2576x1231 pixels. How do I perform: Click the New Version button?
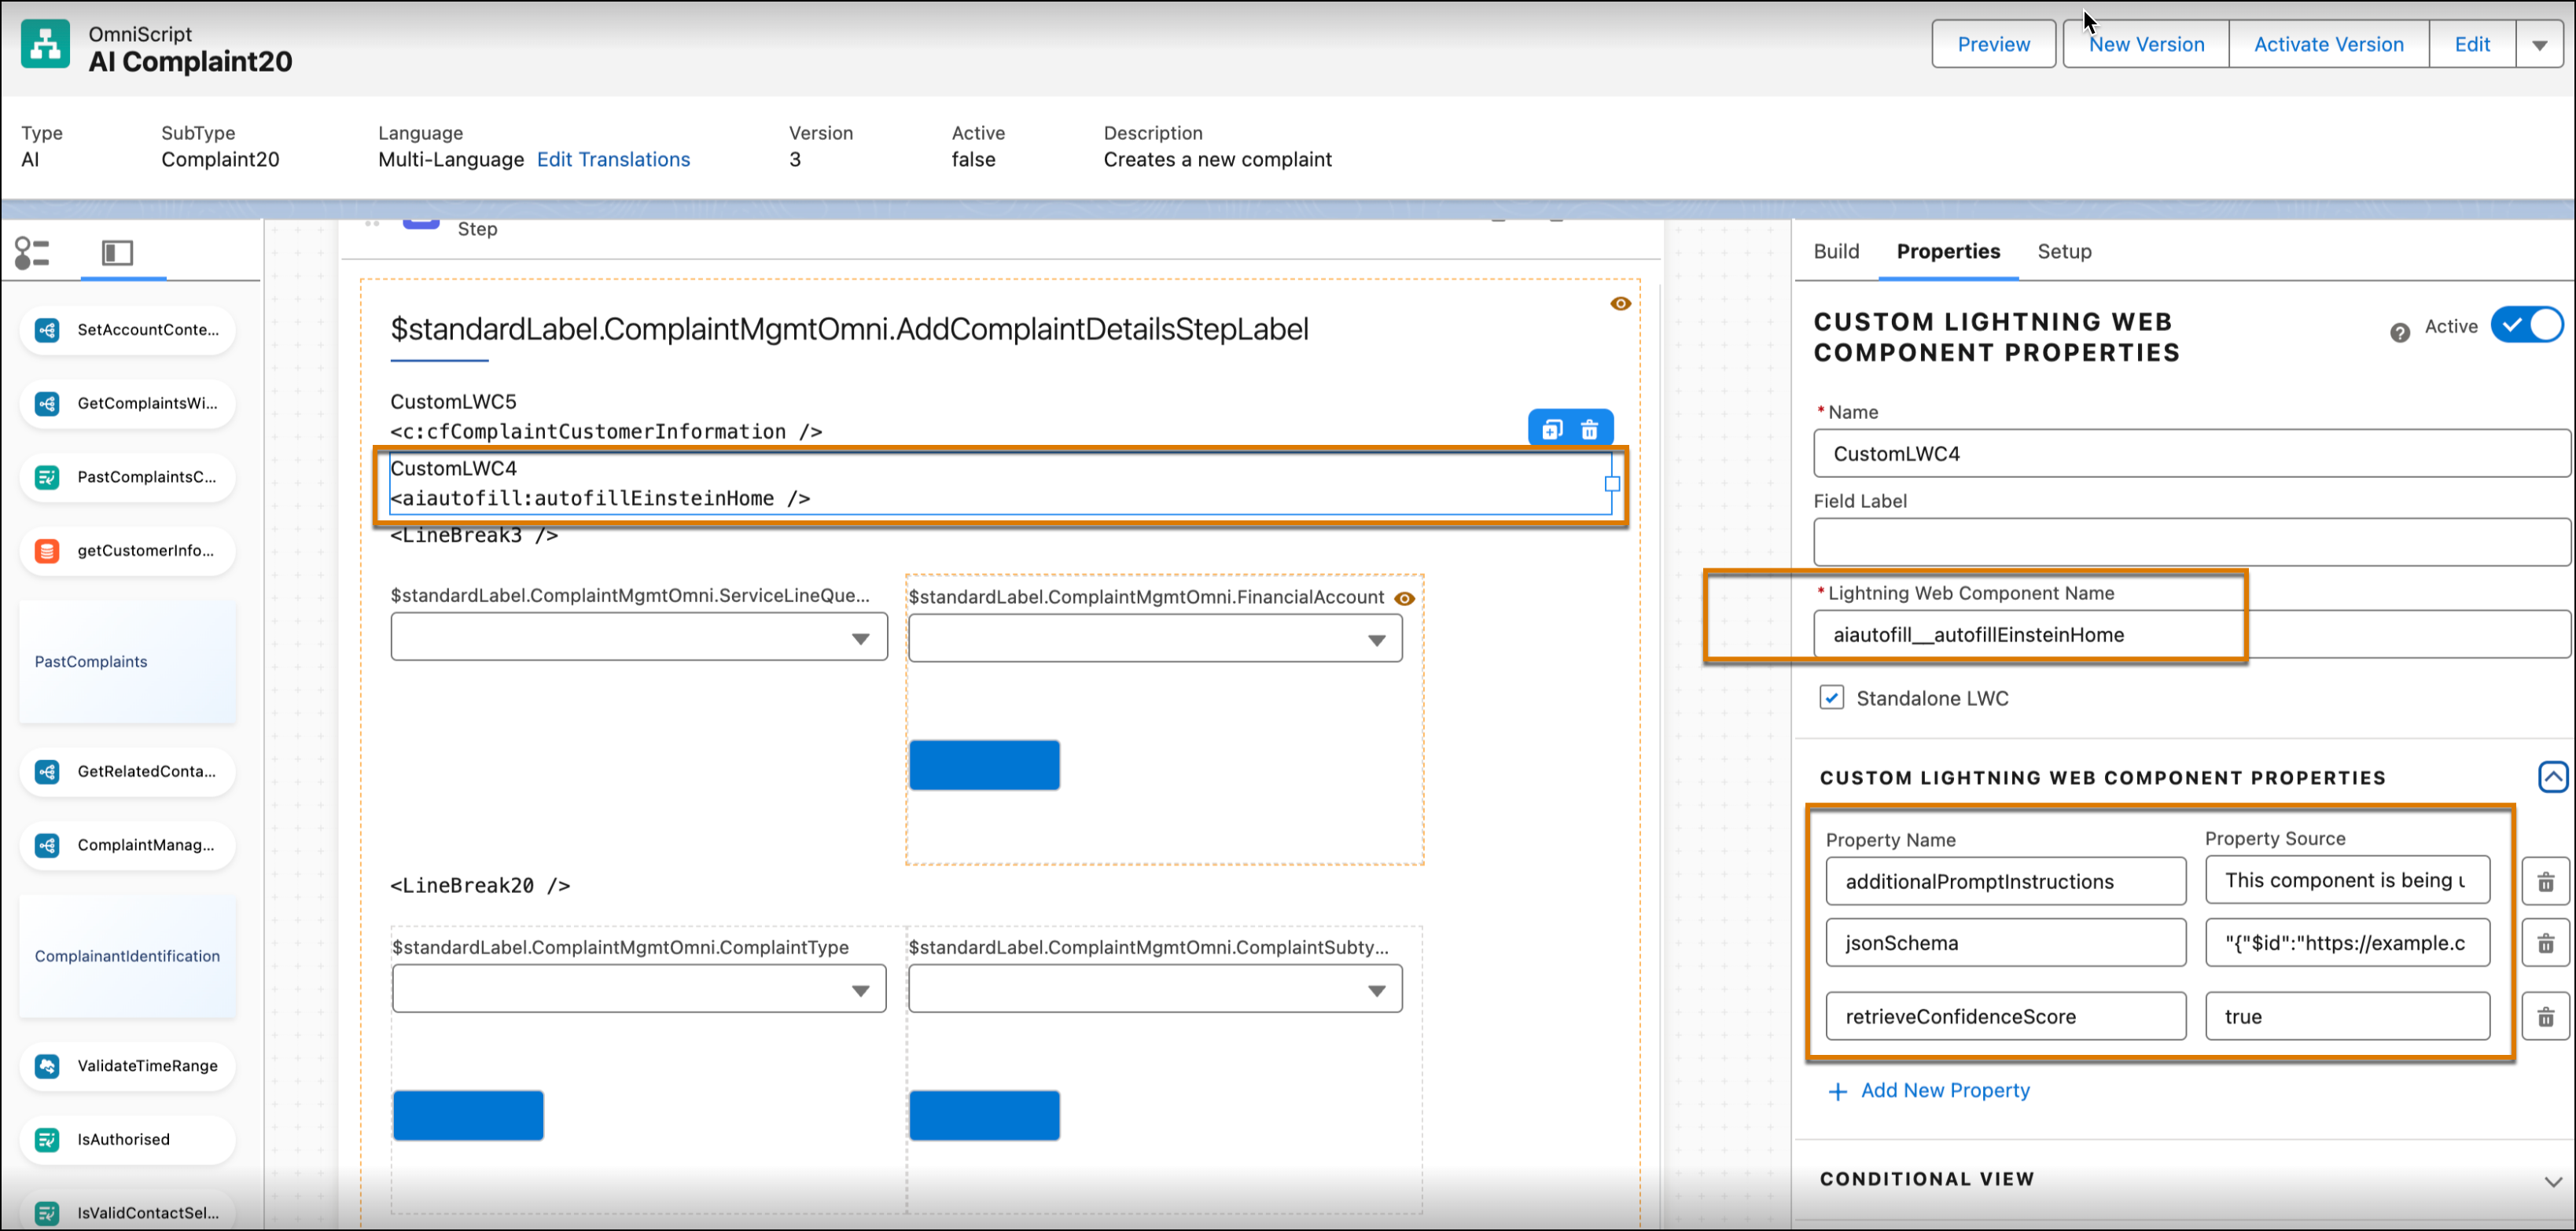2146,45
